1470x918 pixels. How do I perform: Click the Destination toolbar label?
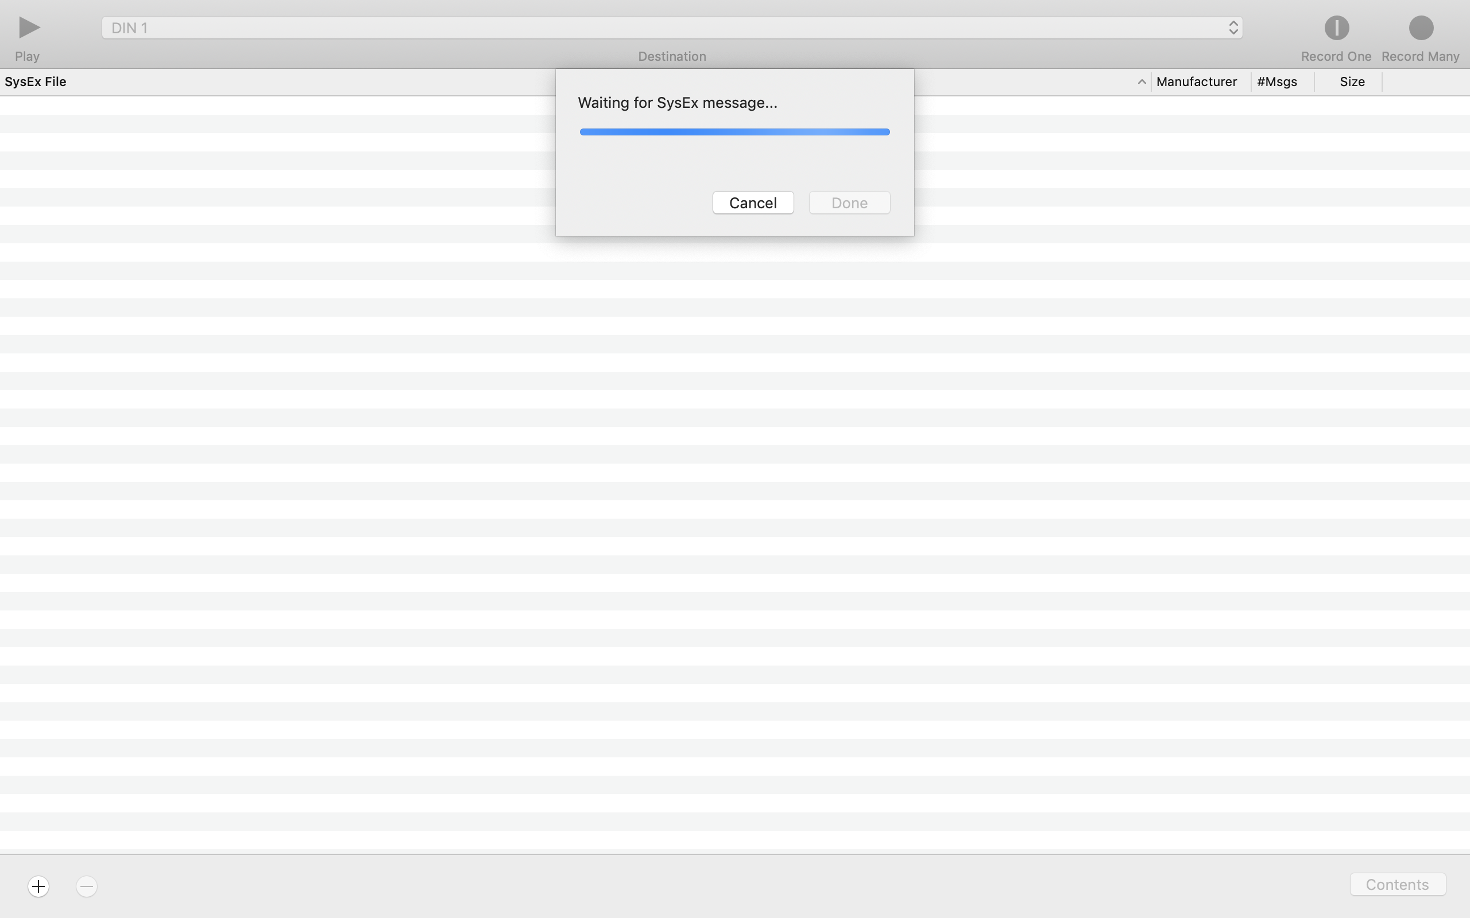tap(672, 56)
